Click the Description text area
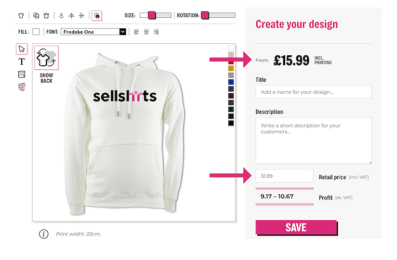This screenshot has height=260, width=397. coord(314,140)
